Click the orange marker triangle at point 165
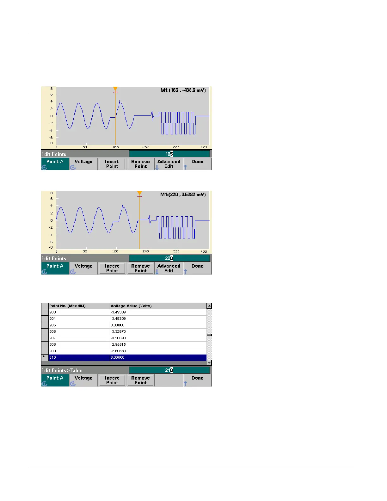Screen dimensions: 387x501 [x=115, y=89]
